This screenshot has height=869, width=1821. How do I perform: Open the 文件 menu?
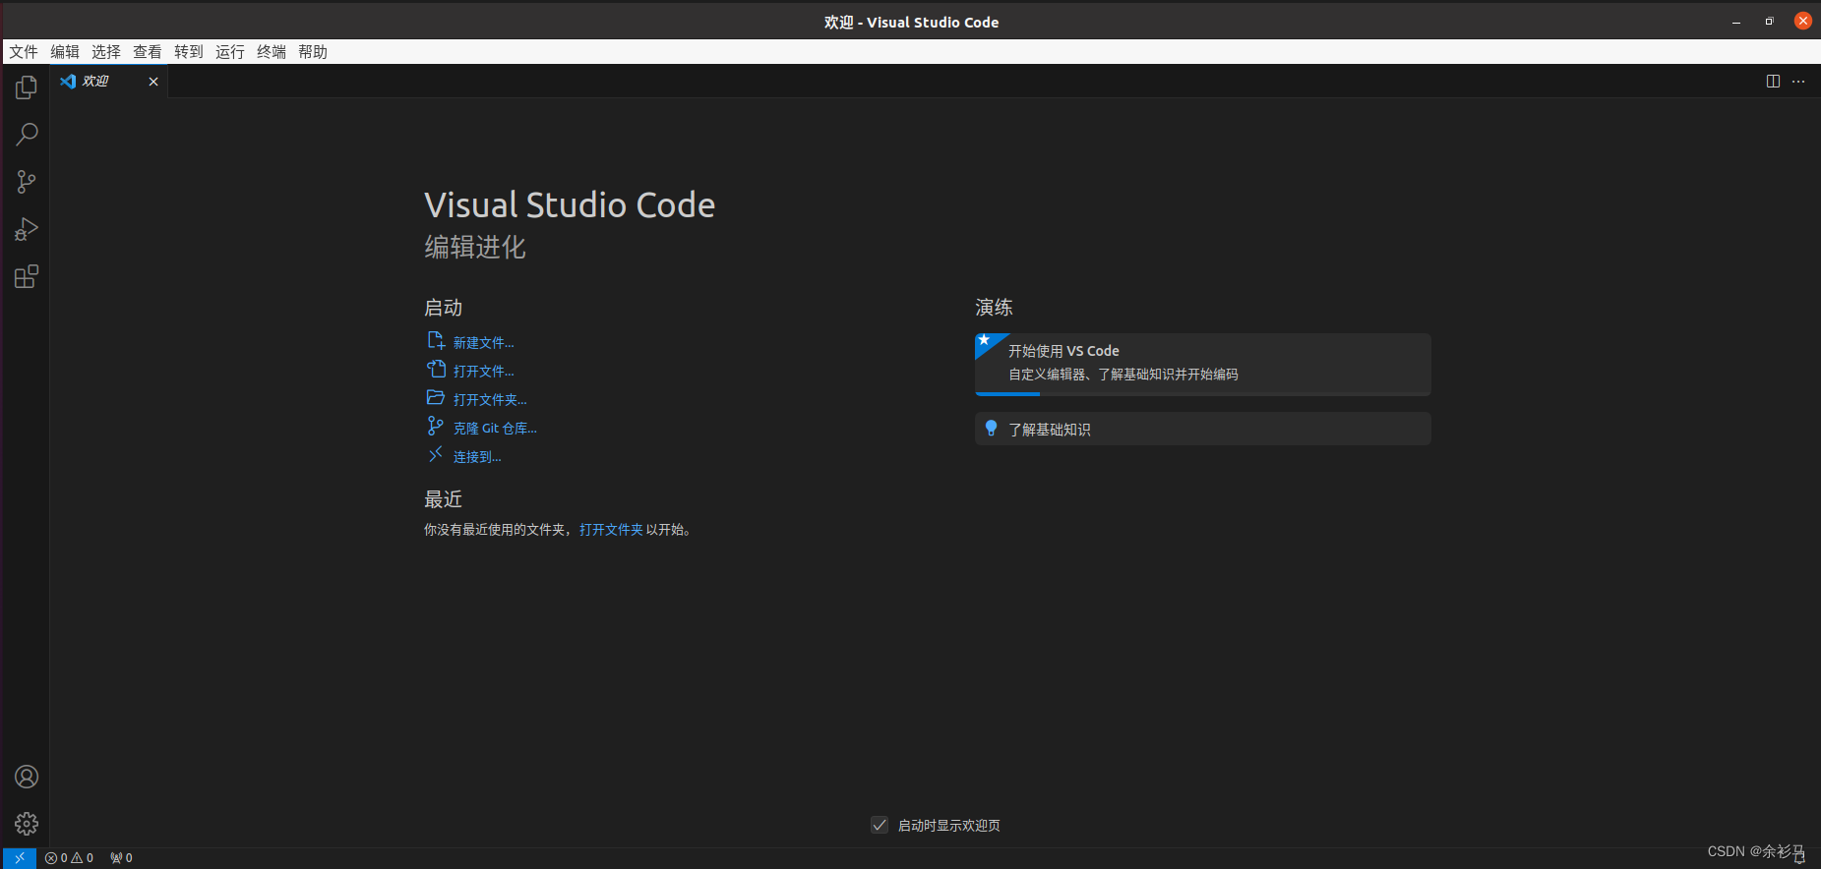[x=24, y=52]
